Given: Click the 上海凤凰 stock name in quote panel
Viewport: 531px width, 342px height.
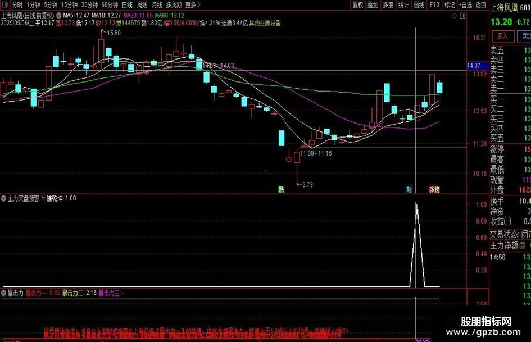Looking at the screenshot, I should click(x=505, y=8).
